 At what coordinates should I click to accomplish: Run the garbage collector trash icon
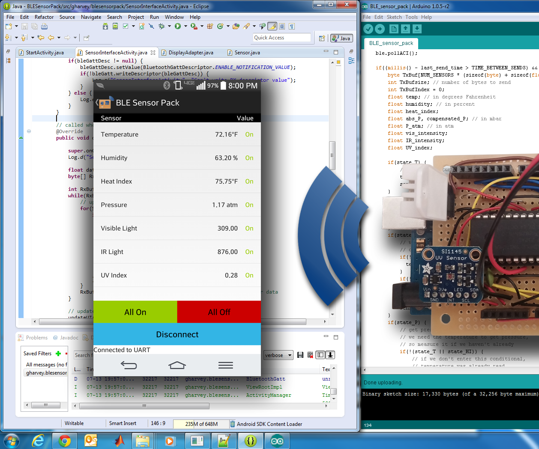tap(233, 424)
